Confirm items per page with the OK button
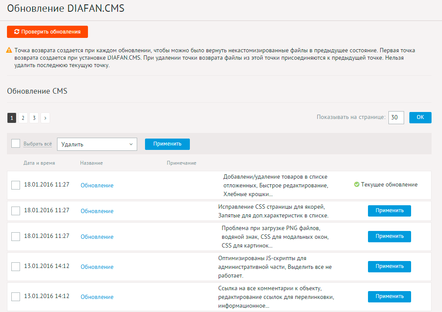The height and width of the screenshot is (312, 442). (420, 117)
